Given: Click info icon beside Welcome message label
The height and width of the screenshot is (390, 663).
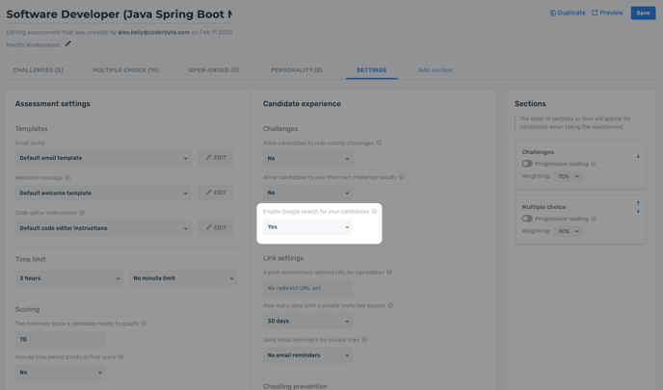Looking at the screenshot, I should [x=67, y=177].
